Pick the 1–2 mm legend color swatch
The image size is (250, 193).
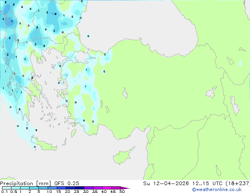(25, 188)
